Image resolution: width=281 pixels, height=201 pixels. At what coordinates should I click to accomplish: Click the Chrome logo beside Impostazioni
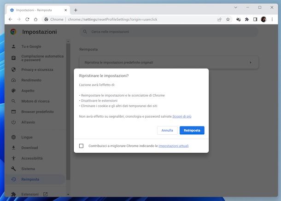pyautogui.click(x=13, y=32)
